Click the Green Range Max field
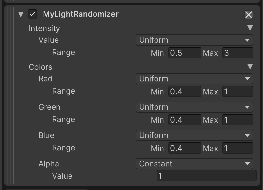 tap(237, 120)
